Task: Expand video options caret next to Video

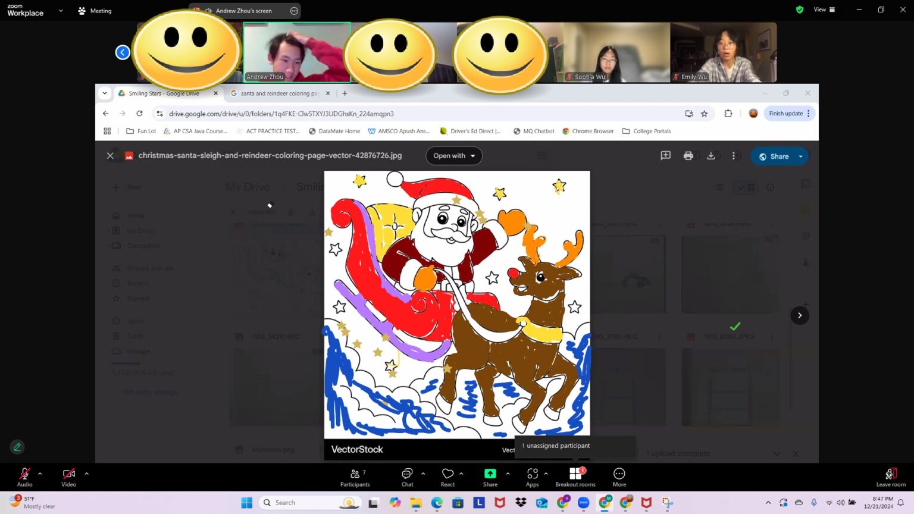Action: point(86,474)
